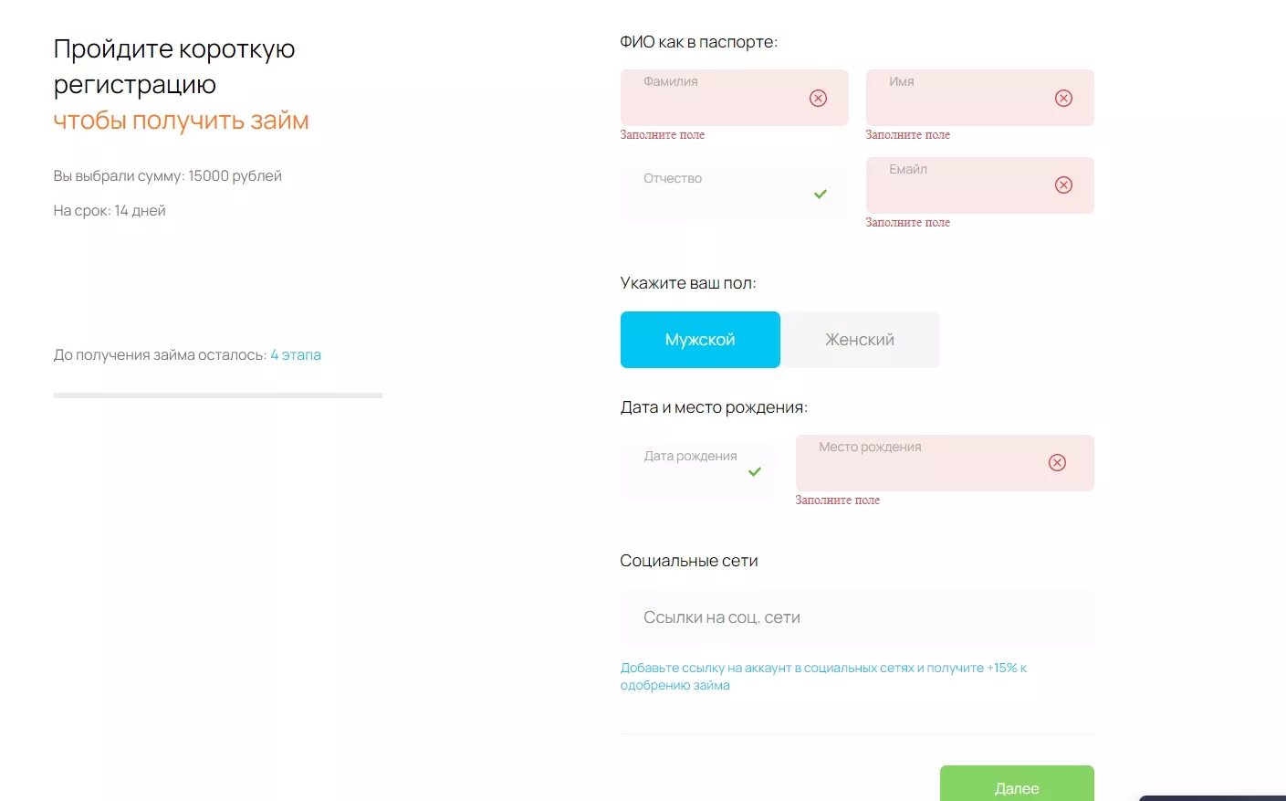Image resolution: width=1286 pixels, height=801 pixels.
Task: Click the error icon in Место рождения field
Action: [x=1057, y=463]
